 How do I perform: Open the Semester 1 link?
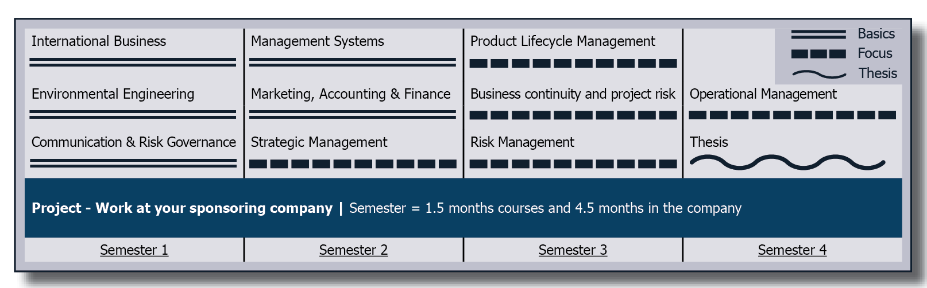[134, 250]
